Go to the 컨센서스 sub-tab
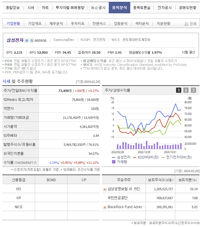This screenshot has width=201, height=227. [x=99, y=23]
